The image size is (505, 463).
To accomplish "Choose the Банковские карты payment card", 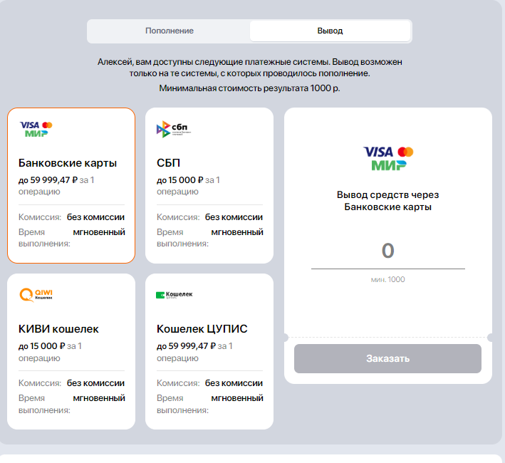I will pyautogui.click(x=71, y=185).
